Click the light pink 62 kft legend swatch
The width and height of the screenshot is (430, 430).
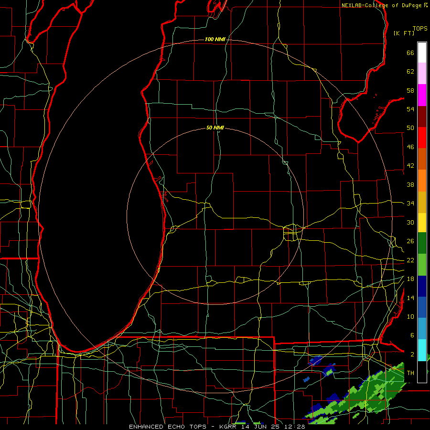click(422, 74)
